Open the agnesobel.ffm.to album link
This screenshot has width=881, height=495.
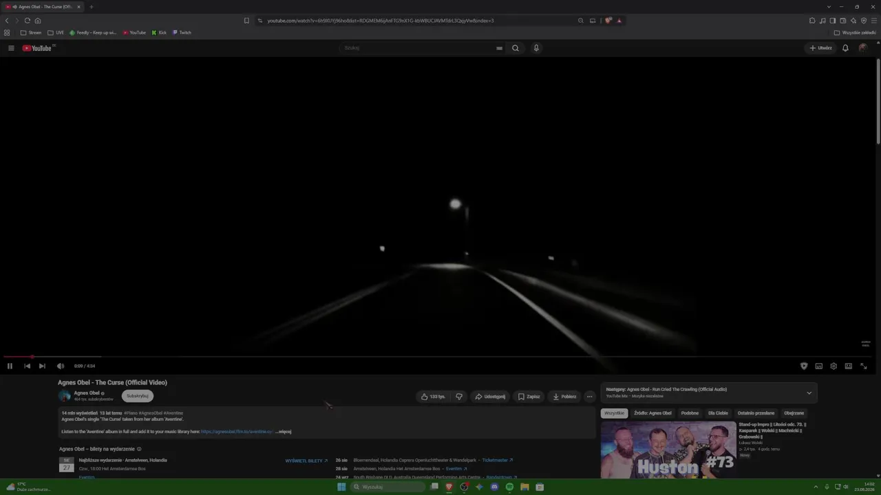click(237, 432)
